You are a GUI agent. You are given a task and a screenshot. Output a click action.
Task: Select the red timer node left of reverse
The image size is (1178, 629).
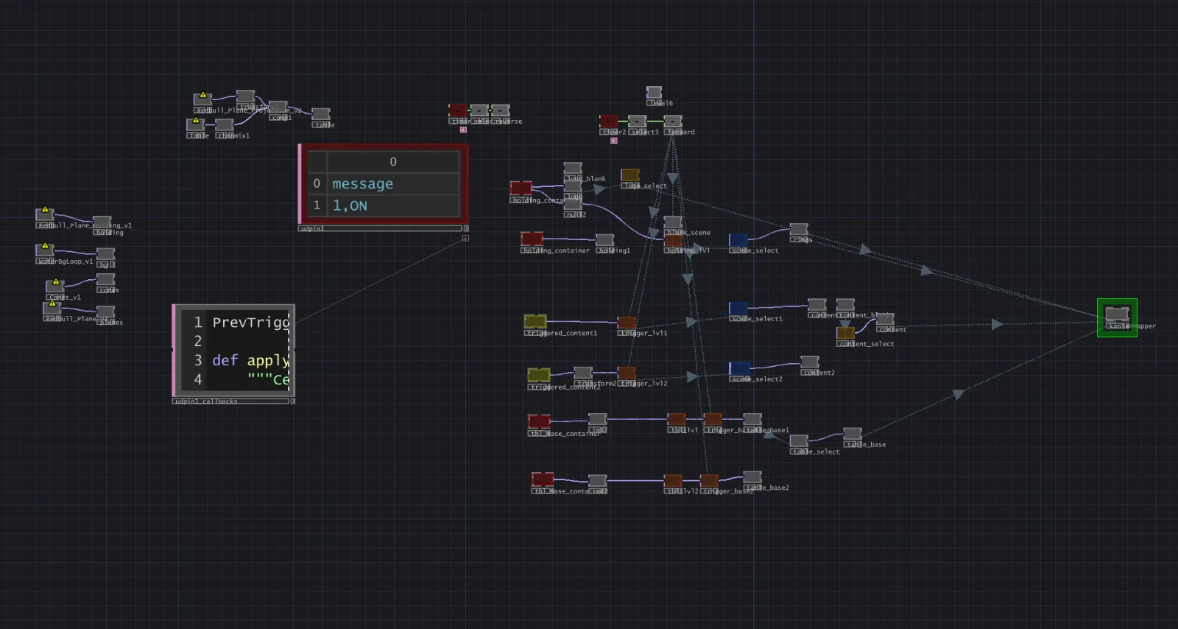click(459, 111)
